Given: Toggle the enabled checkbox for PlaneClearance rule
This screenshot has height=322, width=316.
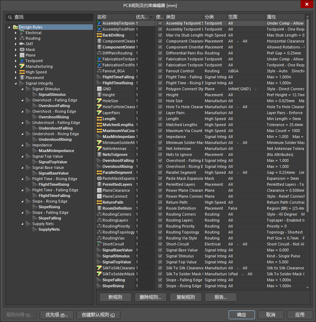Looking at the screenshot, I should click(x=160, y=190).
